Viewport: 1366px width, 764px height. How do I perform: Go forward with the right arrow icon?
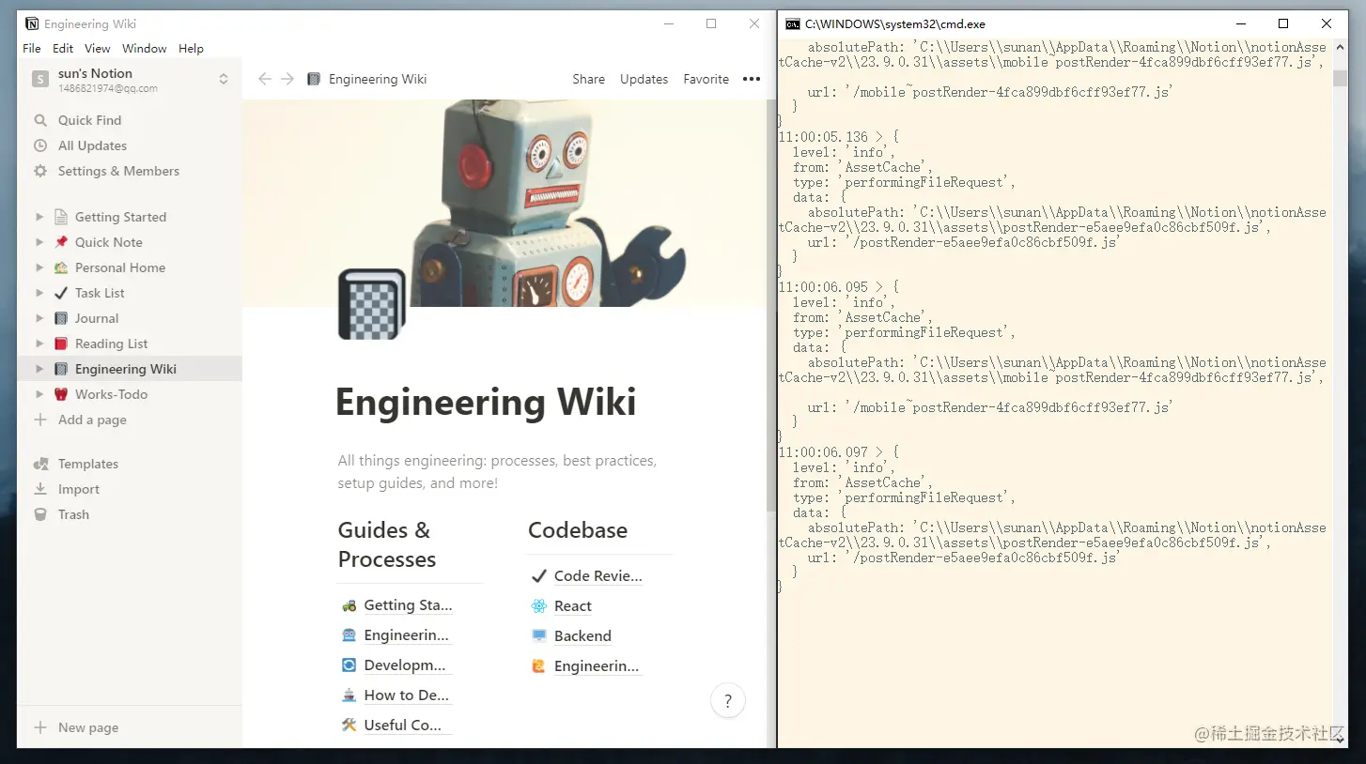[287, 79]
